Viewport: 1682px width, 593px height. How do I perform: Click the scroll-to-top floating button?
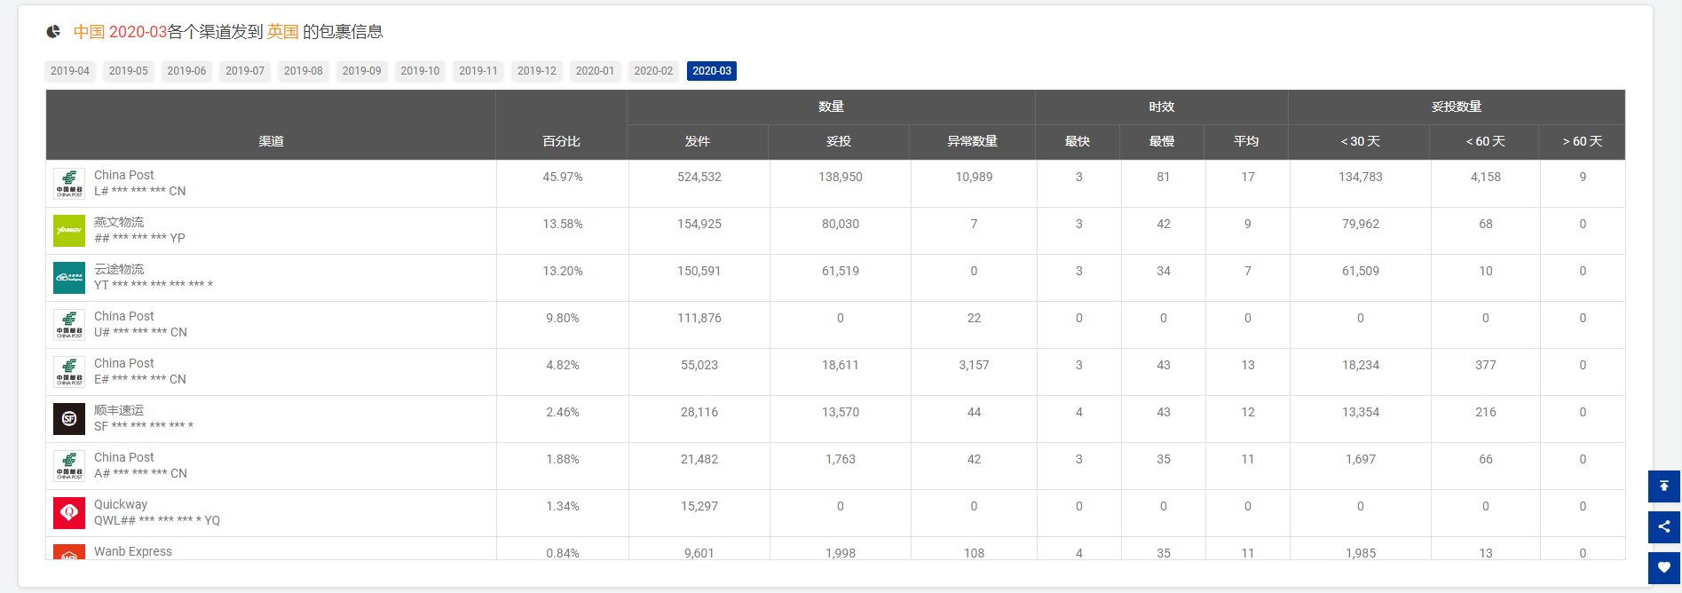[x=1663, y=486]
